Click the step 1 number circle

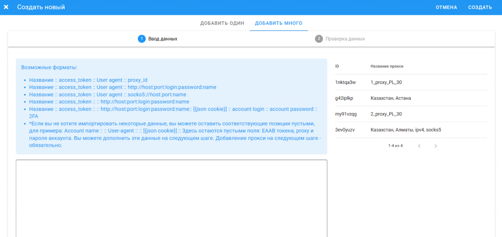142,39
